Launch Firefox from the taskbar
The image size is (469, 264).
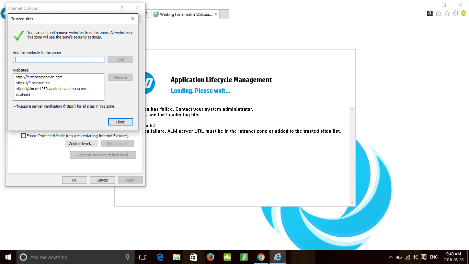(x=210, y=257)
